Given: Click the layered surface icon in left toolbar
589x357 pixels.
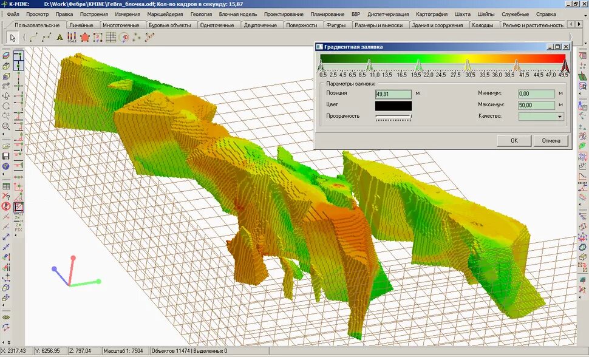Looking at the screenshot, I should click(x=6, y=56).
